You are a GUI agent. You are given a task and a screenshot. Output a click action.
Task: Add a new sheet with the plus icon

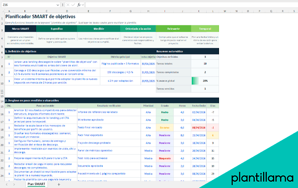[x=59, y=184]
